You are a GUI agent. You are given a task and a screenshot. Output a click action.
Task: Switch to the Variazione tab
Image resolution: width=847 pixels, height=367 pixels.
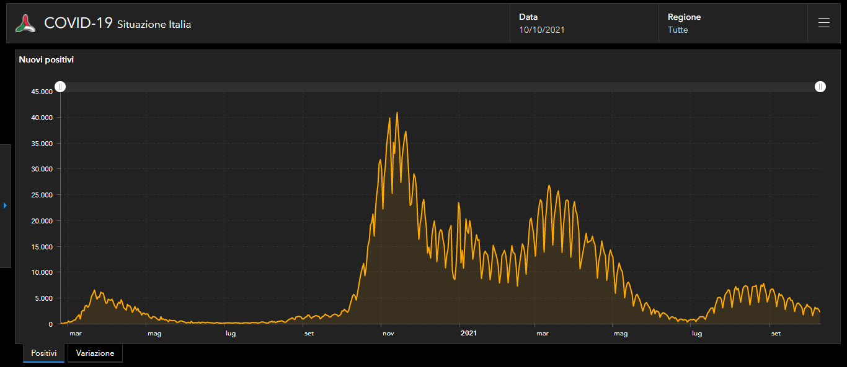click(x=95, y=353)
